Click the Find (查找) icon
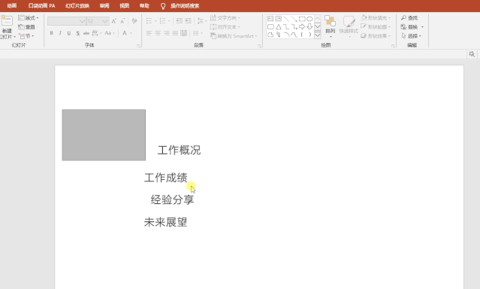The image size is (480, 289). [x=409, y=18]
